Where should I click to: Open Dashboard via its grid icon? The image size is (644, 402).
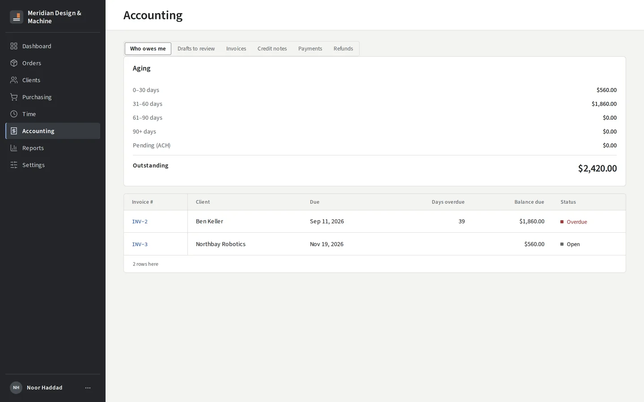click(14, 46)
